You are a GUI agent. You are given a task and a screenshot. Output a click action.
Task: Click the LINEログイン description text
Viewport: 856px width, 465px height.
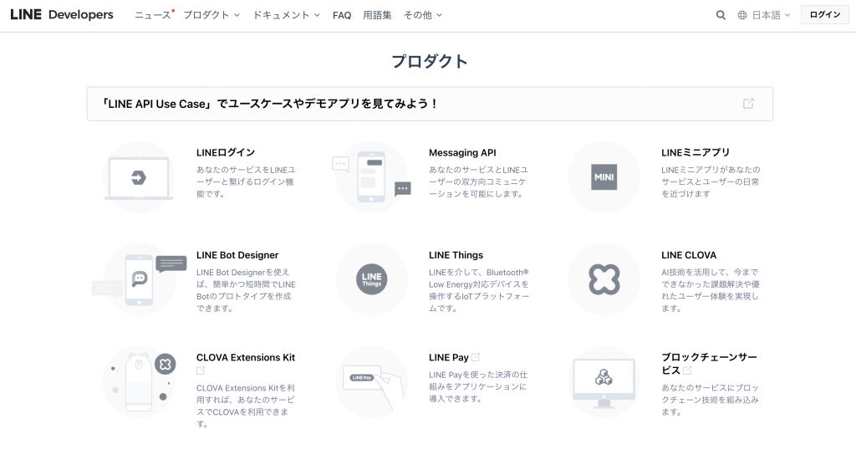point(246,182)
